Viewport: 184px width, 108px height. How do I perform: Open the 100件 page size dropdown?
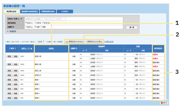tap(41, 42)
